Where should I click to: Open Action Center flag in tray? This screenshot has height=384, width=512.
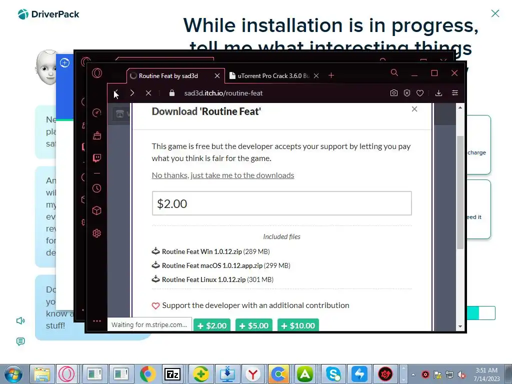[x=437, y=374]
